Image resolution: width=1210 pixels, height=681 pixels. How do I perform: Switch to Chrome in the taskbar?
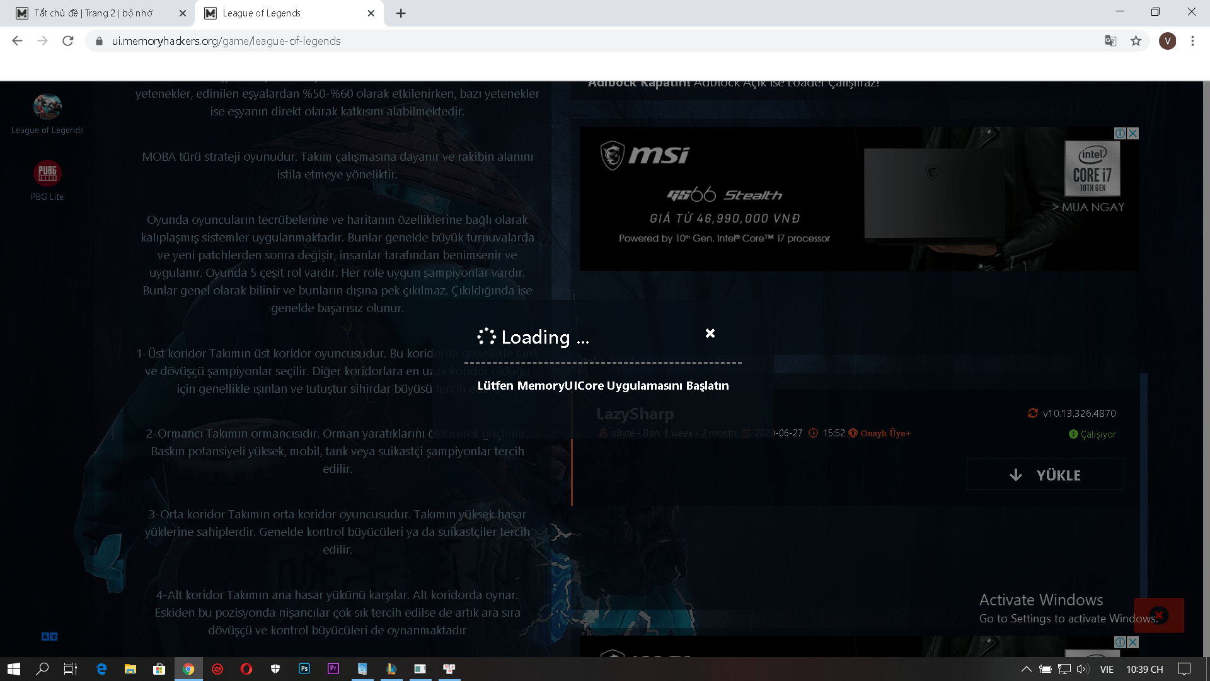pyautogui.click(x=188, y=669)
